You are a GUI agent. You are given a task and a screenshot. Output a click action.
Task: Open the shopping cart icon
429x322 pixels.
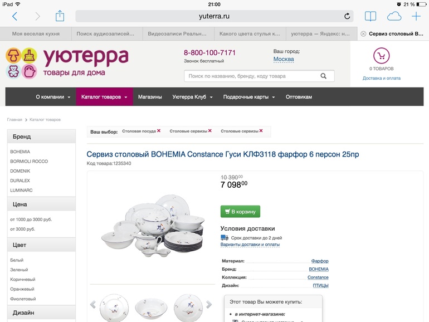click(382, 56)
